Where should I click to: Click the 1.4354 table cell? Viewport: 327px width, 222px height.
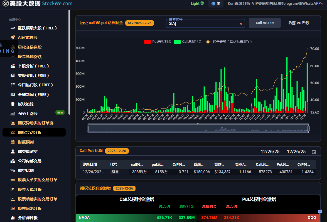click(x=308, y=172)
